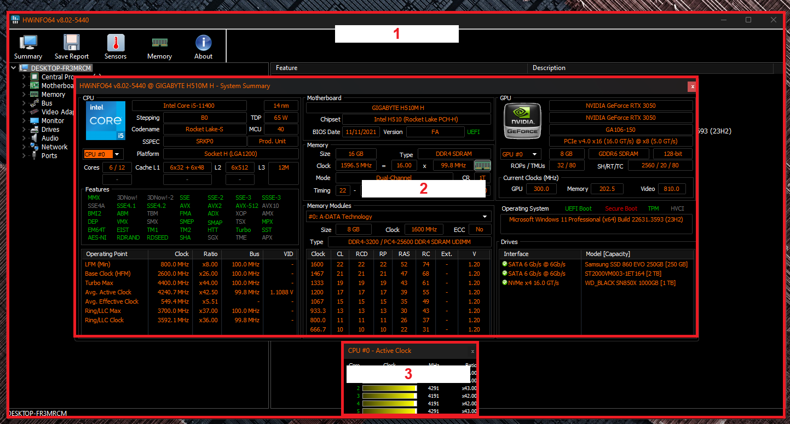Click the HWiNFO64 app icon in title bar

pos(16,20)
